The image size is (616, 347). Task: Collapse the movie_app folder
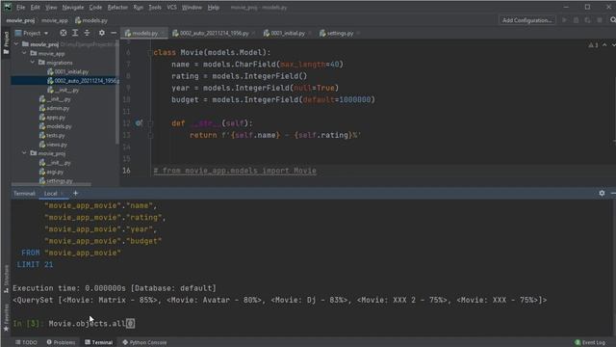tap(24, 54)
